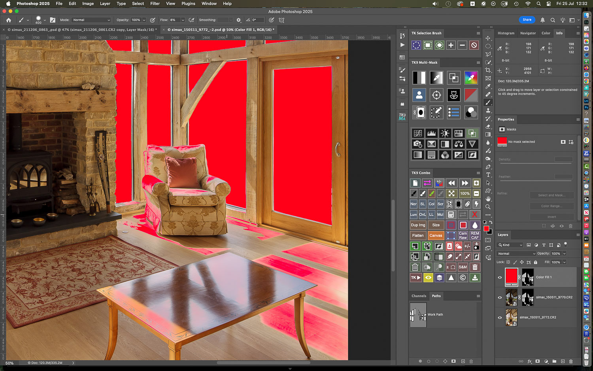Click the copyright symbol icon in TK9 Combo
The image size is (593, 371).
coord(463,278)
